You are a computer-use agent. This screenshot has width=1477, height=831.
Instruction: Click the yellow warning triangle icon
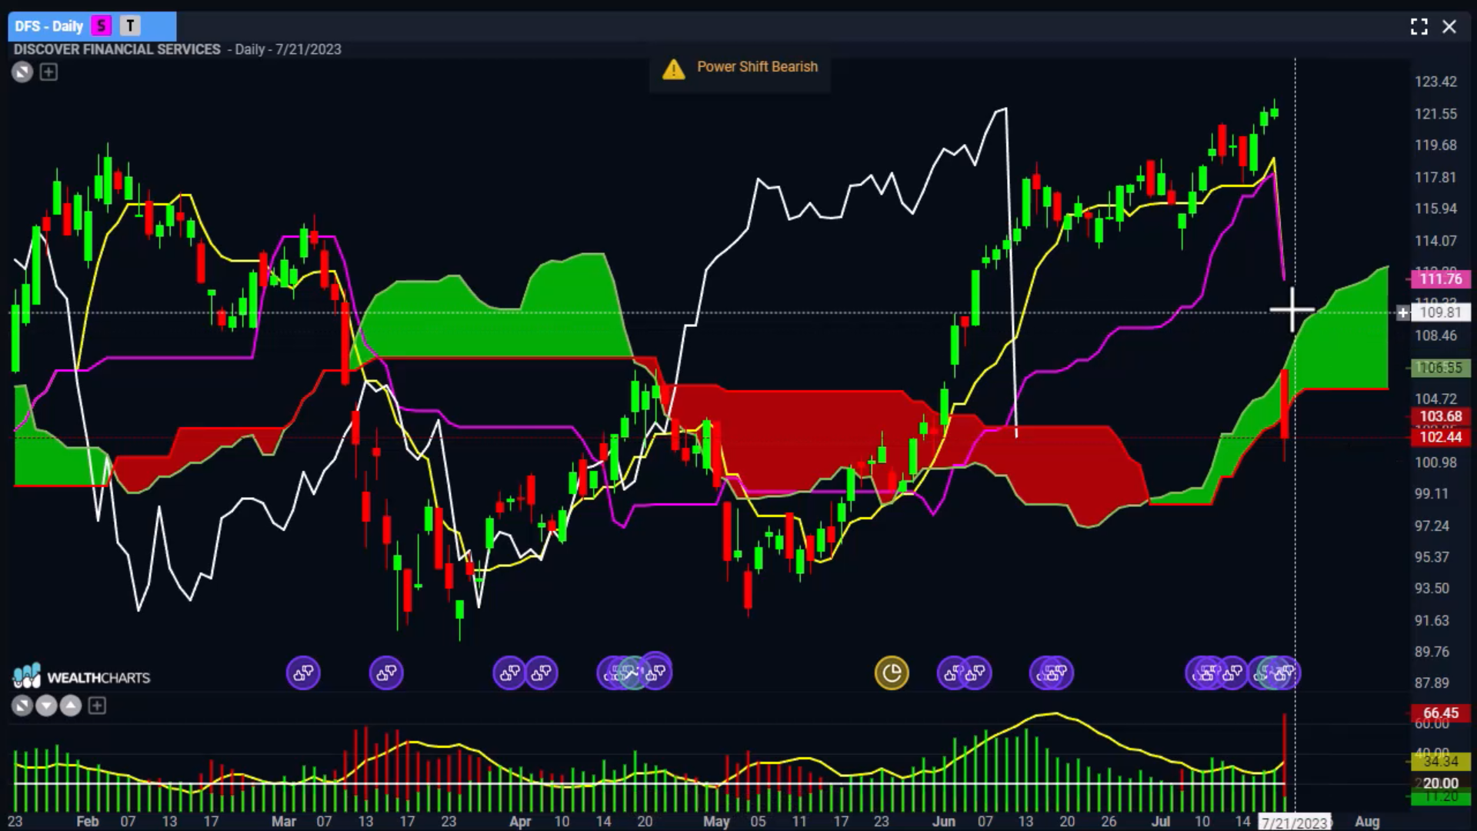pos(673,69)
